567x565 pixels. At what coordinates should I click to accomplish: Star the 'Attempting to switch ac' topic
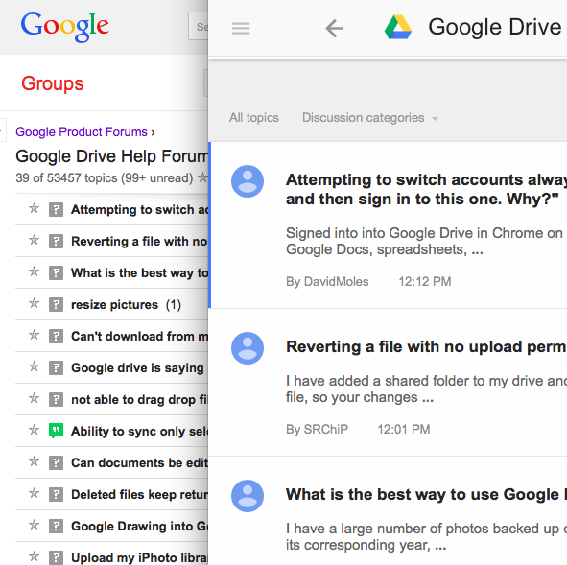click(x=34, y=208)
